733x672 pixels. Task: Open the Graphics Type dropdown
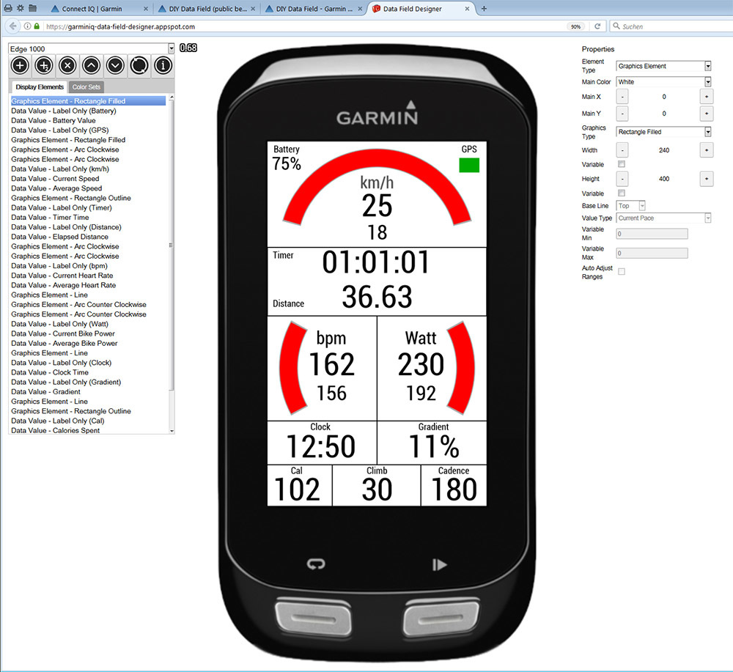pyautogui.click(x=708, y=132)
